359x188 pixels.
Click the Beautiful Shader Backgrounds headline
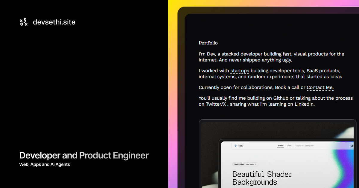(262, 178)
